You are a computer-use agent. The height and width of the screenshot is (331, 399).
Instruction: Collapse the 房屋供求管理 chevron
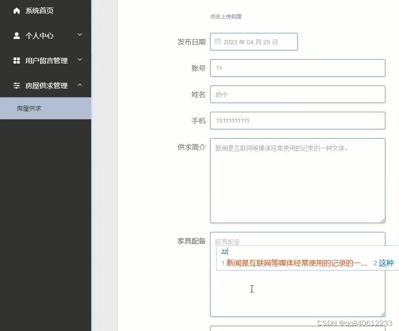80,85
